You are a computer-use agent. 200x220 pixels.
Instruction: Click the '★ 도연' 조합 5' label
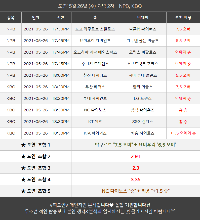36,191
